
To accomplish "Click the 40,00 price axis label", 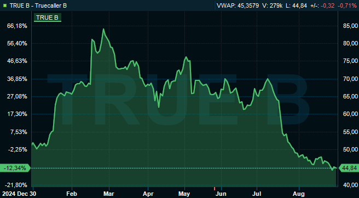I will coord(351,185).
